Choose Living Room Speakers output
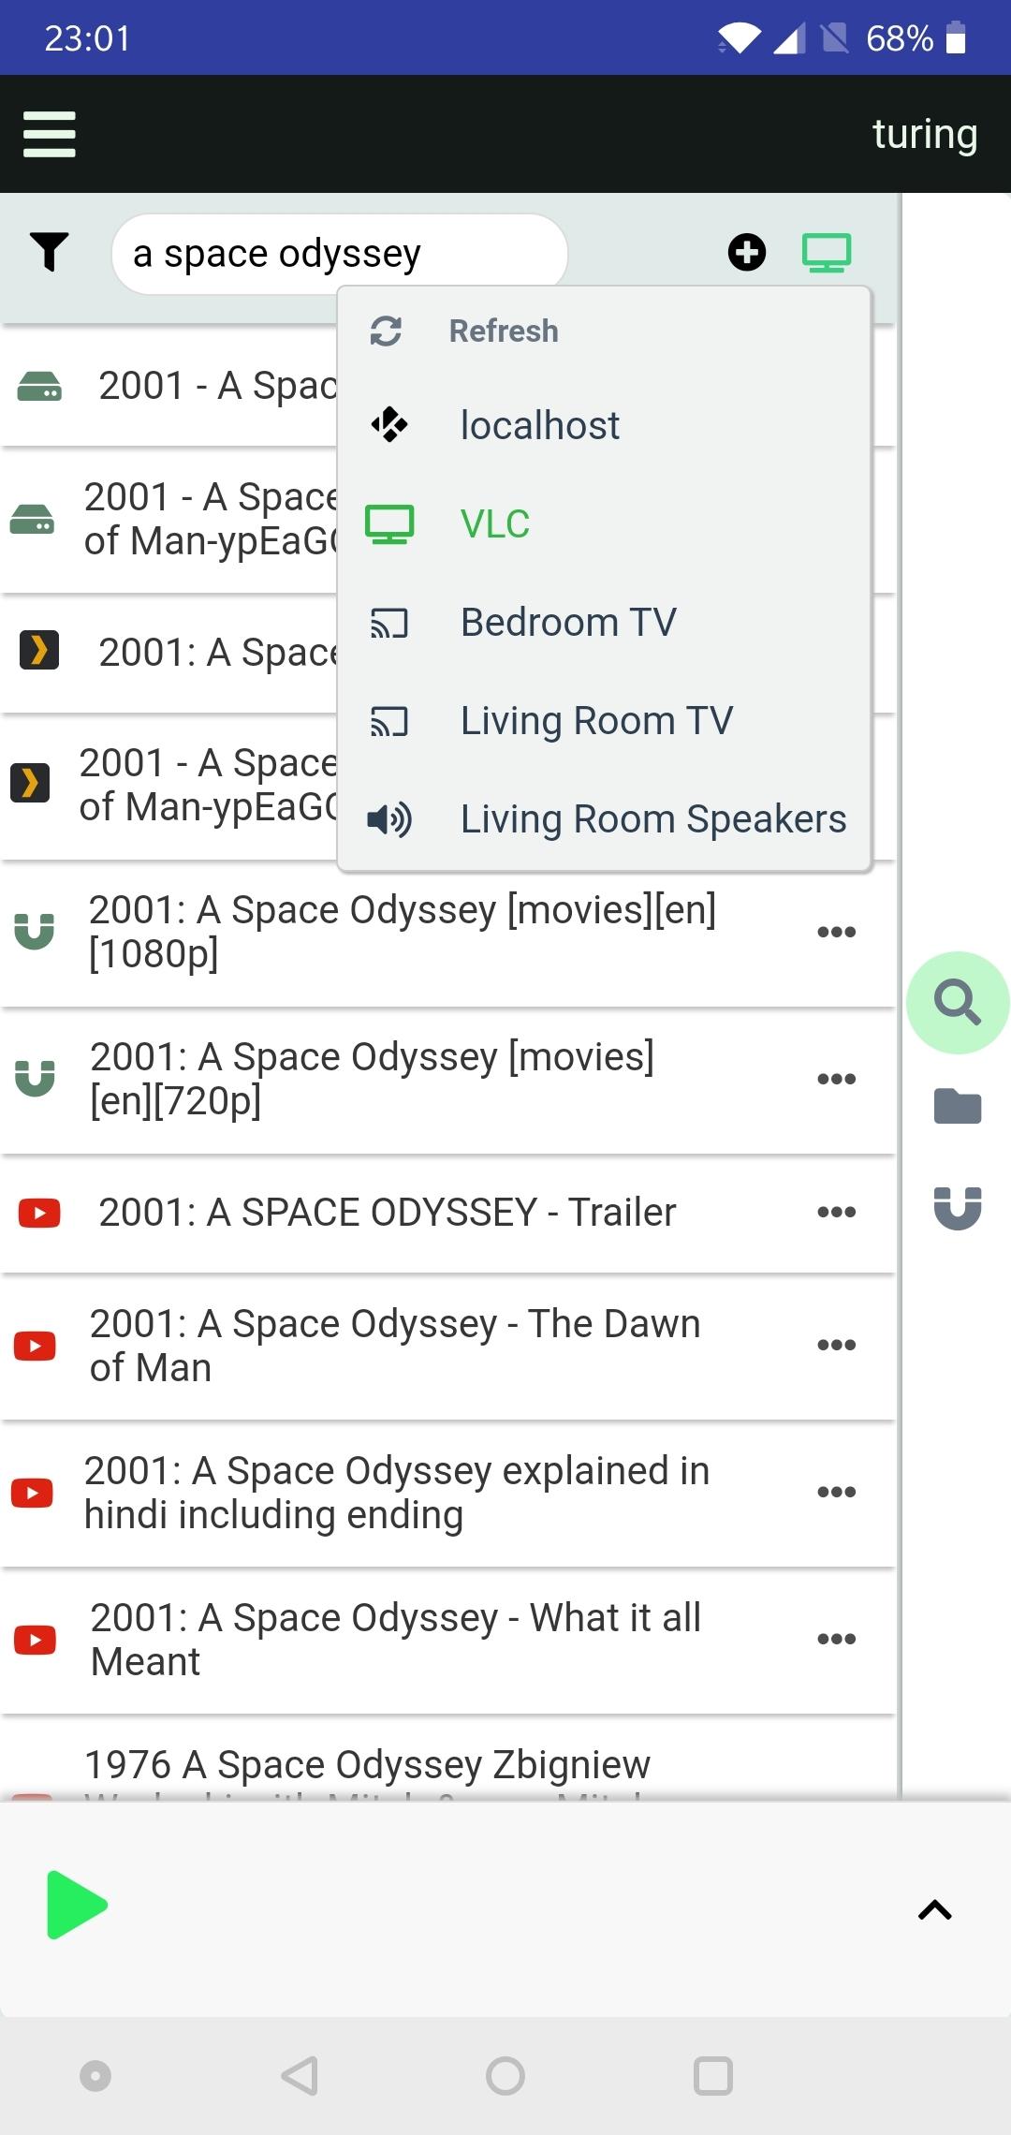This screenshot has height=2135, width=1011. click(x=652, y=819)
